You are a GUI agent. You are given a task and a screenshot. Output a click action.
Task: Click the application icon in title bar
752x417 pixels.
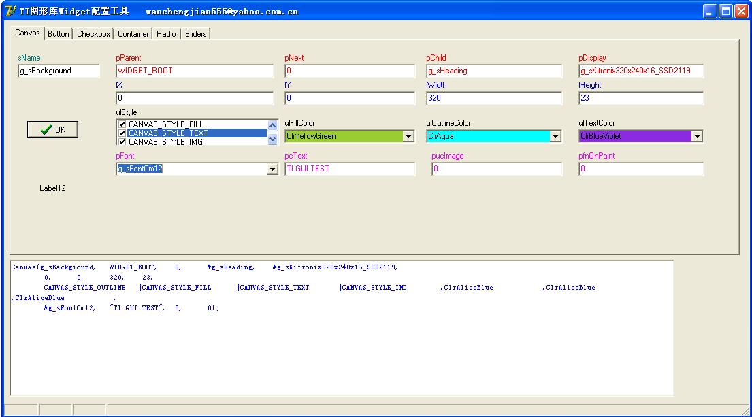11,11
